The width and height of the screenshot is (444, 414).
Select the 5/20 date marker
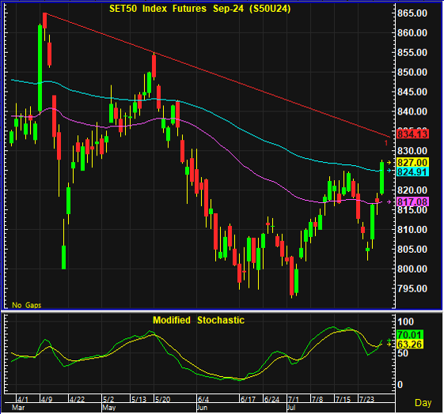pos(163,400)
